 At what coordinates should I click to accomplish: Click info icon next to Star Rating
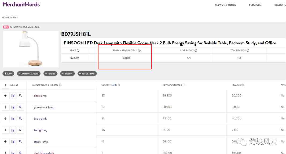196,51
